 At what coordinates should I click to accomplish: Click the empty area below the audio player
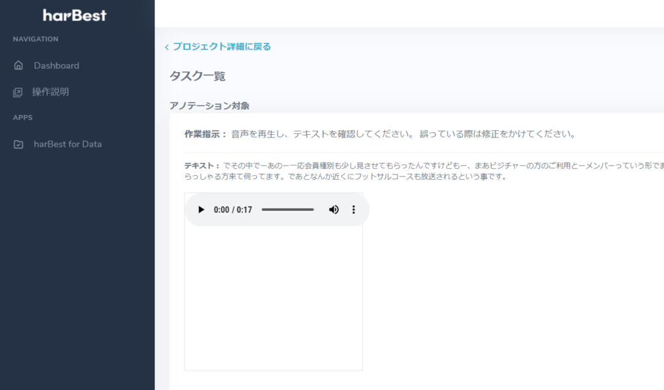click(x=273, y=299)
